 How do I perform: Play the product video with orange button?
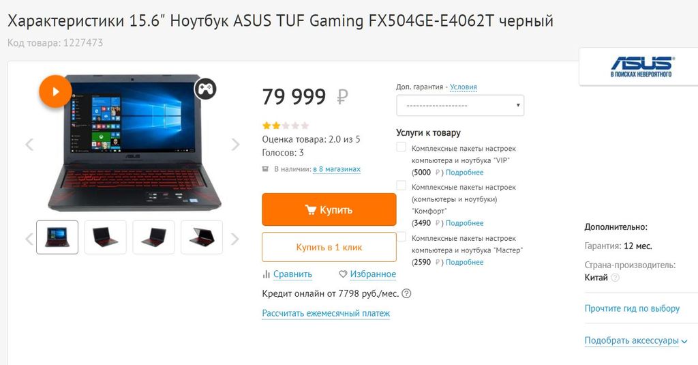[56, 91]
